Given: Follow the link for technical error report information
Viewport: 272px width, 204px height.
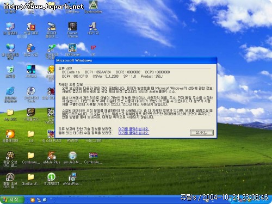Looking at the screenshot, I should pos(134,129).
